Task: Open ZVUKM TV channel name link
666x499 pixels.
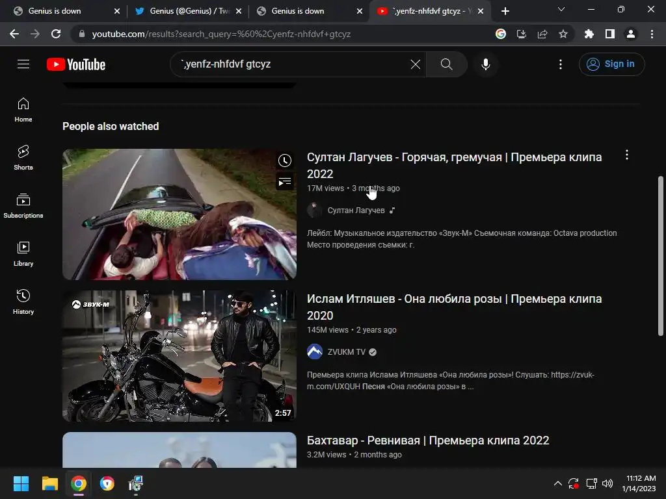Action: click(x=346, y=352)
